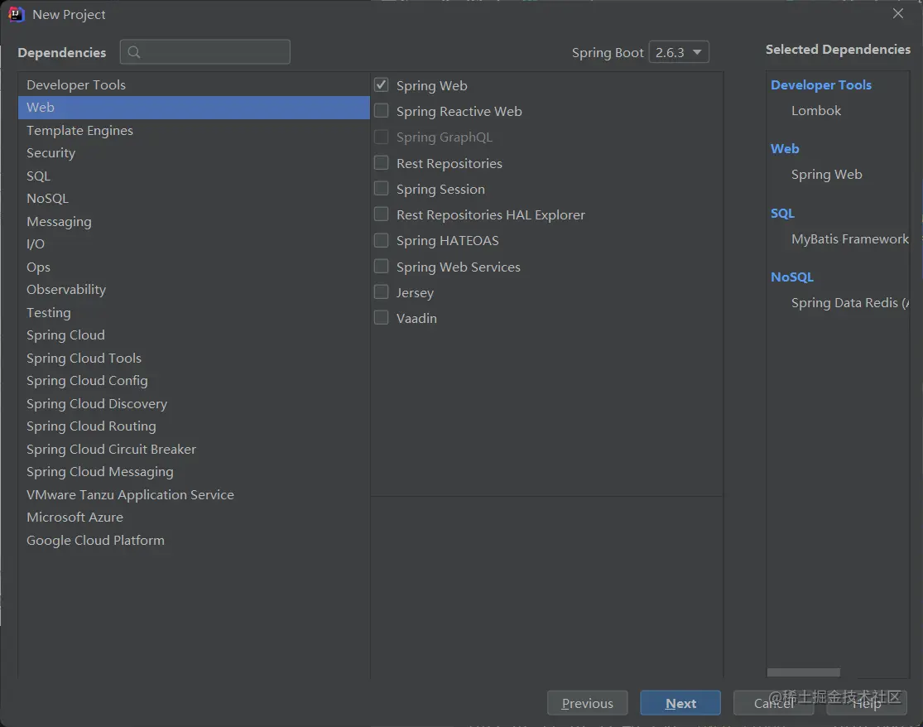Tick the Spring Web Services checkbox
Image resolution: width=923 pixels, height=727 pixels.
pos(382,266)
